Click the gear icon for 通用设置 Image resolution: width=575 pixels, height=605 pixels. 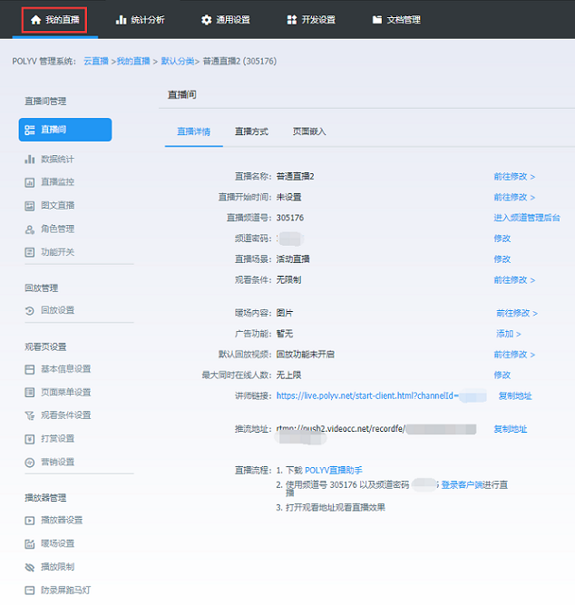pyautogui.click(x=207, y=19)
